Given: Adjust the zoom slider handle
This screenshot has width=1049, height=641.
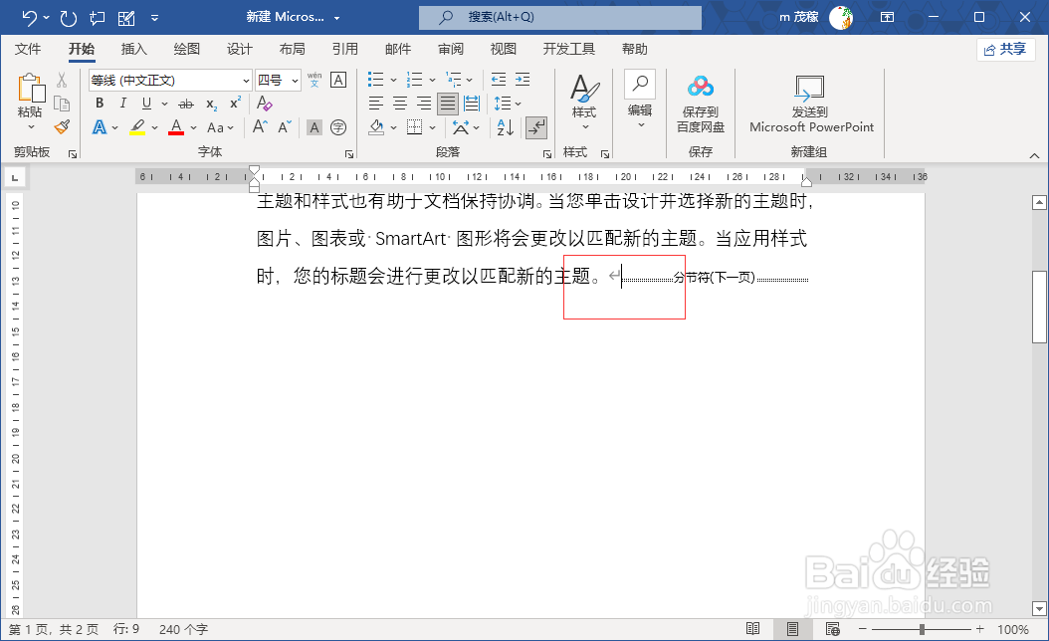Looking at the screenshot, I should click(922, 630).
